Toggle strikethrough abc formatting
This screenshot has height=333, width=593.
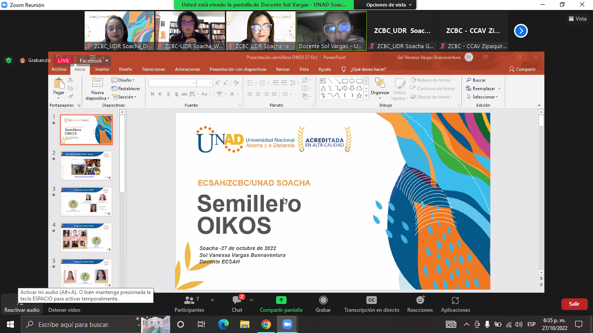pyautogui.click(x=184, y=94)
